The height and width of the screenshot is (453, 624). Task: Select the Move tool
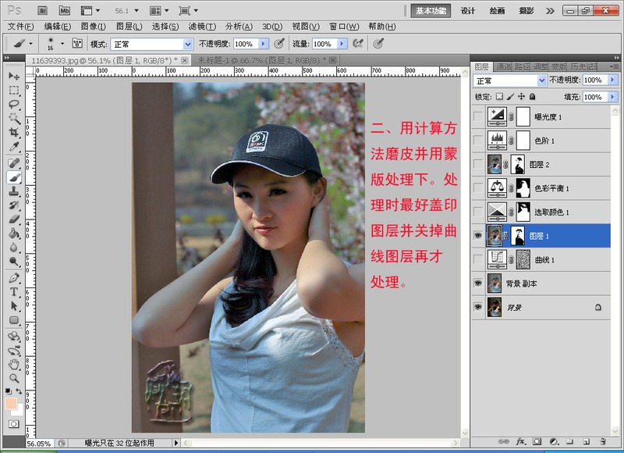[14, 76]
